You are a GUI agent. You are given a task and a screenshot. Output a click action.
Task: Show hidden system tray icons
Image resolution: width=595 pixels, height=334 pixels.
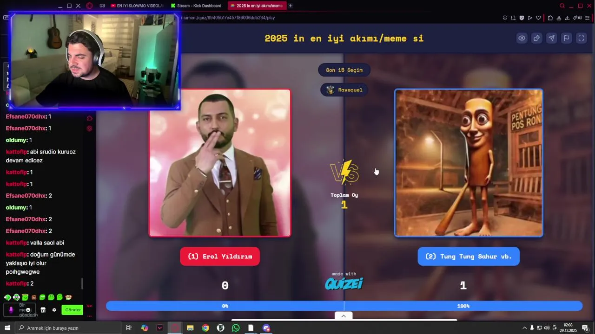tap(524, 328)
